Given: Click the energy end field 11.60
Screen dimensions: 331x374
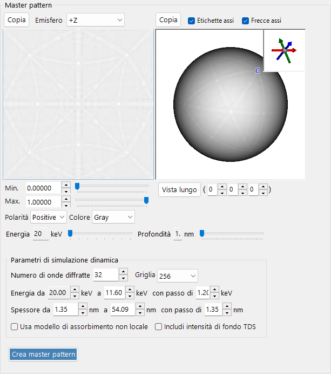Looking at the screenshot, I should (x=114, y=293).
